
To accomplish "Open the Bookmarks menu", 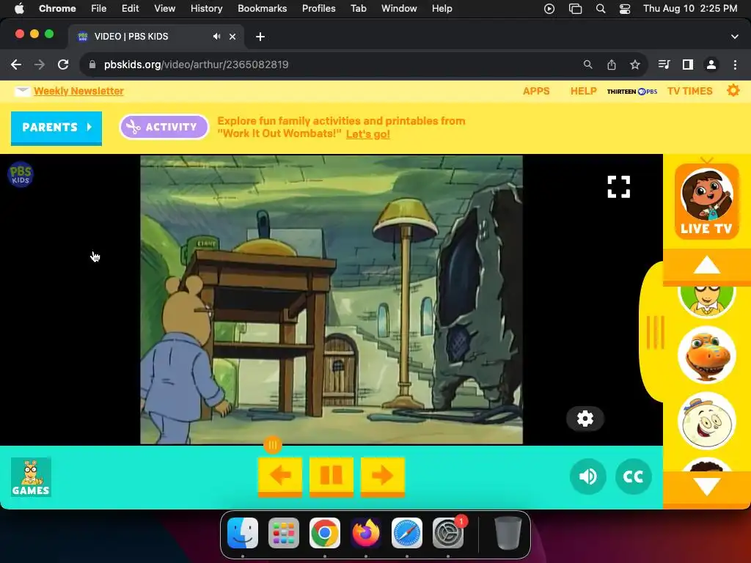I will (262, 9).
